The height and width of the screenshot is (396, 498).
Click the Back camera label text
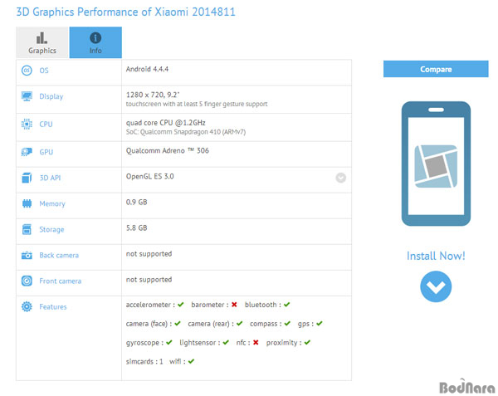click(59, 256)
